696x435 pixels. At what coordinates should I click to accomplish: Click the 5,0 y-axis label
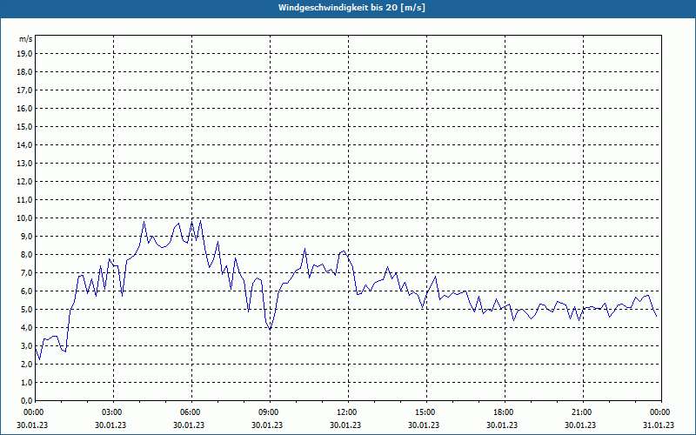(x=26, y=310)
